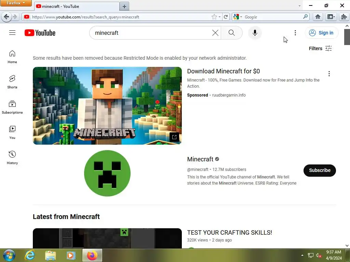Click the YouTube search magnifier button
Viewport: 350px width, 262px height.
pos(232,33)
